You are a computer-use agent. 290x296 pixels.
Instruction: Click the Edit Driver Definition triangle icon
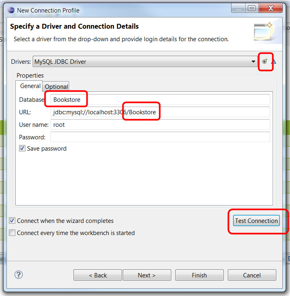pyautogui.click(x=274, y=61)
